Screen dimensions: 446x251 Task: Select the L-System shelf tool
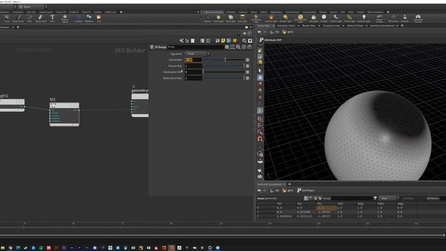[78, 19]
